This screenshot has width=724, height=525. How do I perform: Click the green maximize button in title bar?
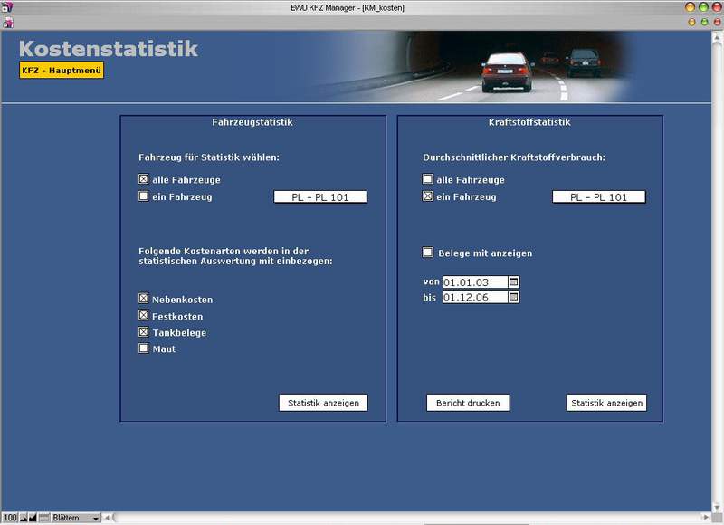[704, 7]
